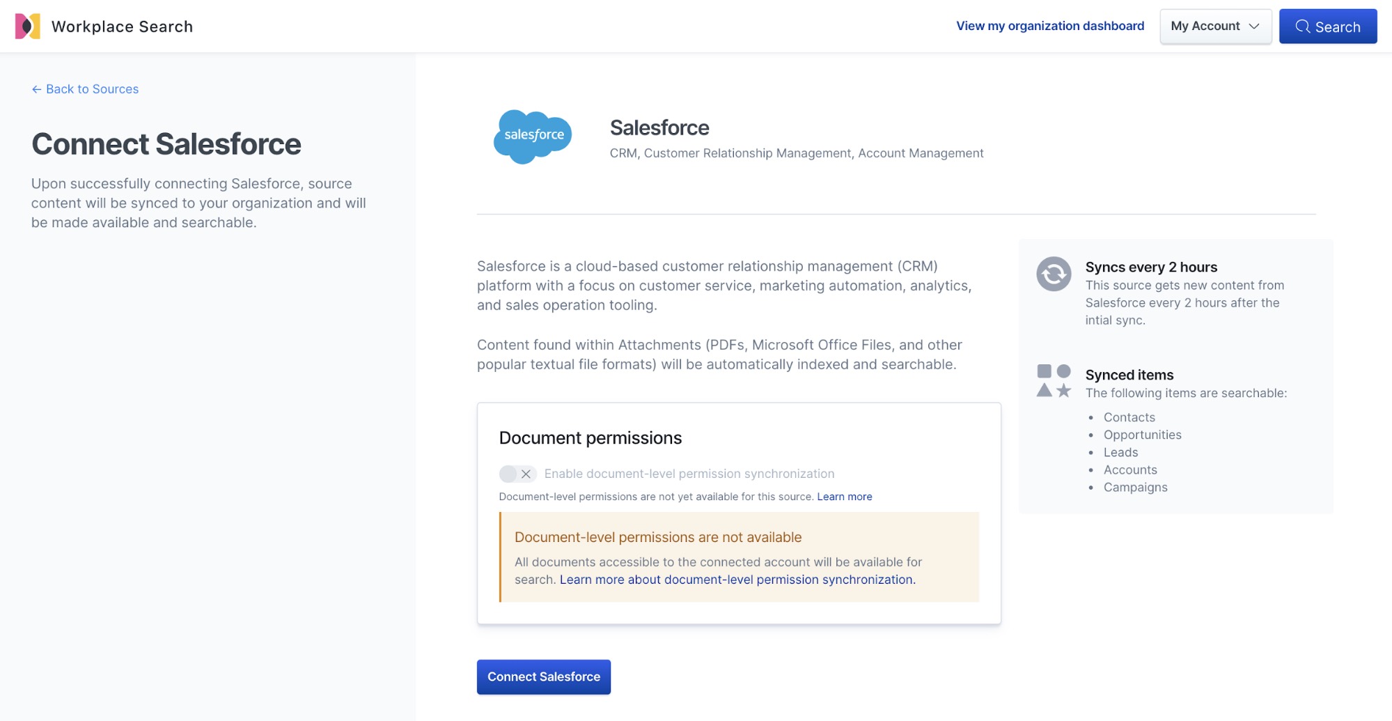
Task: Click the Workplace Search logo icon
Action: pos(27,26)
